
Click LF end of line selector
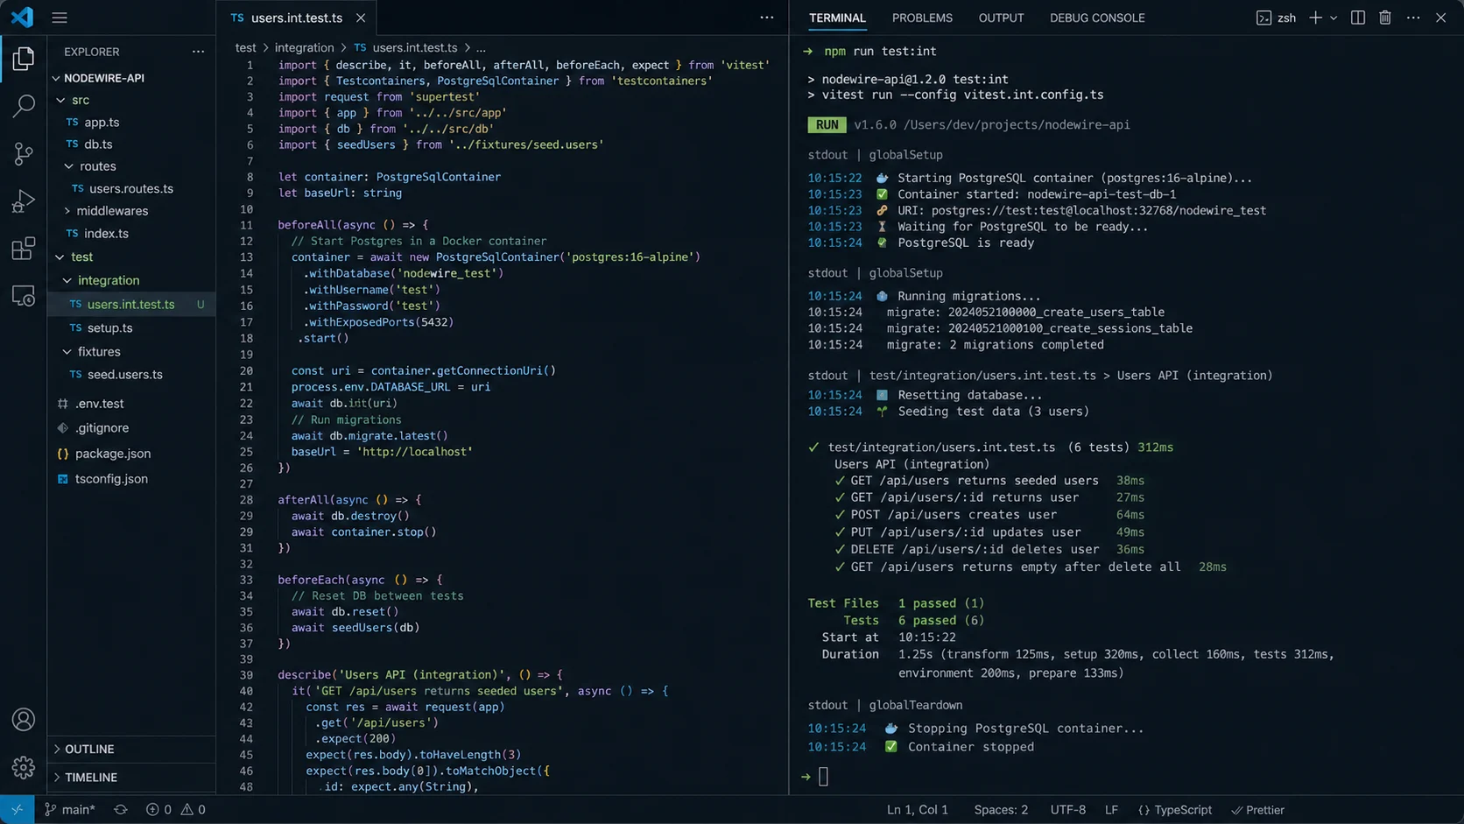click(x=1111, y=810)
